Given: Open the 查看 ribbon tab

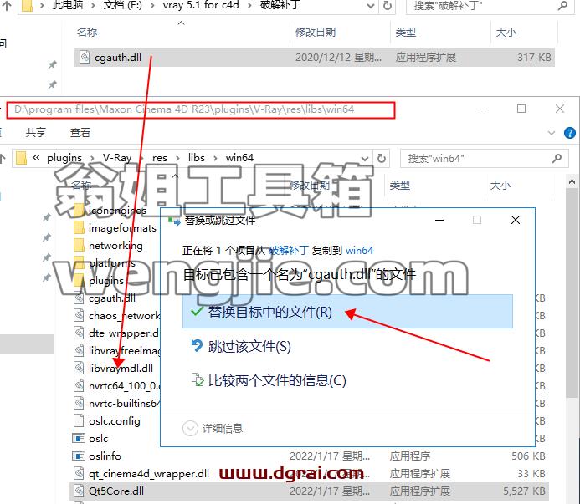Looking at the screenshot, I should coord(80,132).
